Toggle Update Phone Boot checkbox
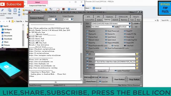This screenshot has height=96, width=171. pos(116,71)
